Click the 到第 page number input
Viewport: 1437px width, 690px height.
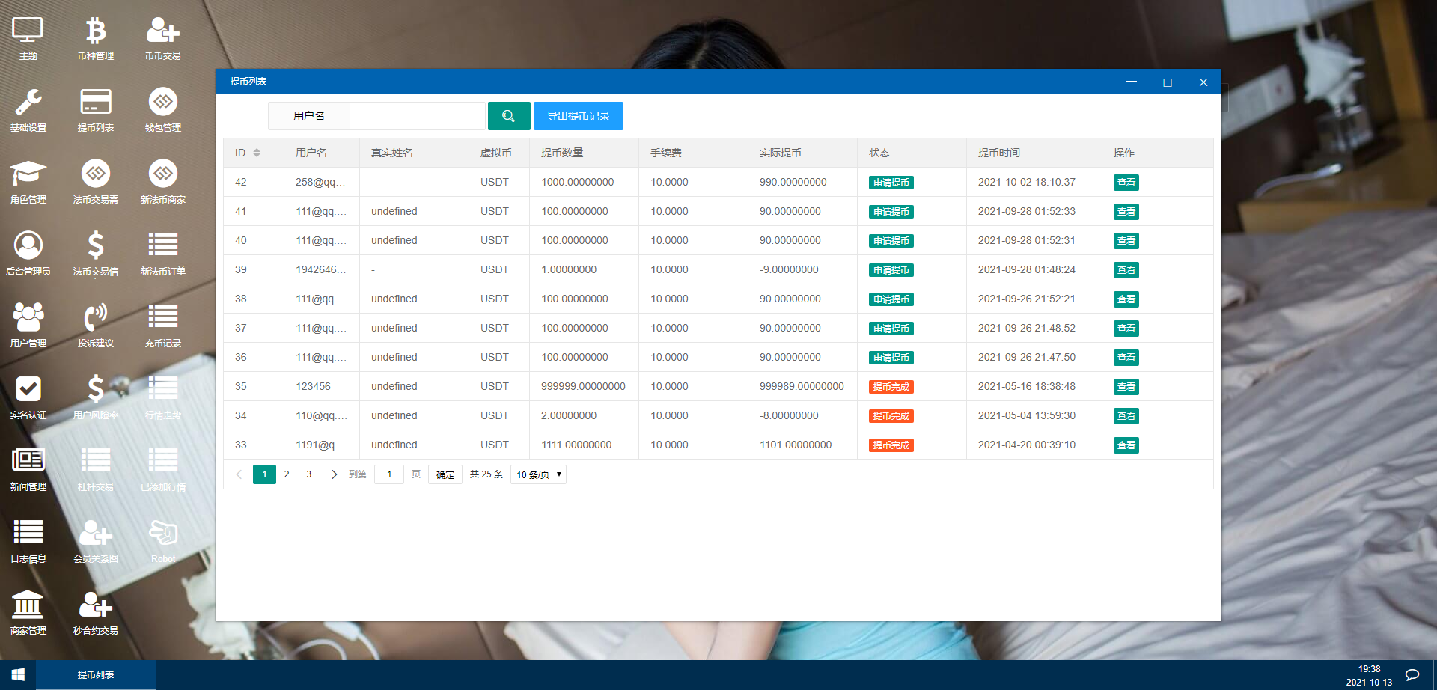389,474
